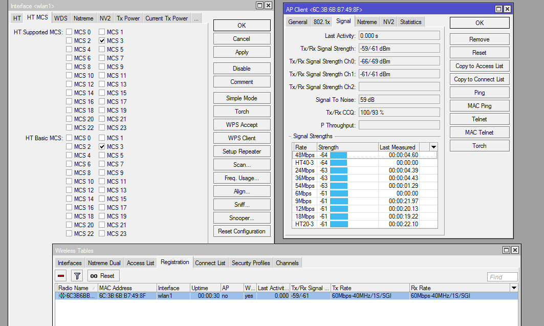Enable MCS 7 under HT Basic MCS
This screenshot has width=544, height=326.
click(x=102, y=164)
